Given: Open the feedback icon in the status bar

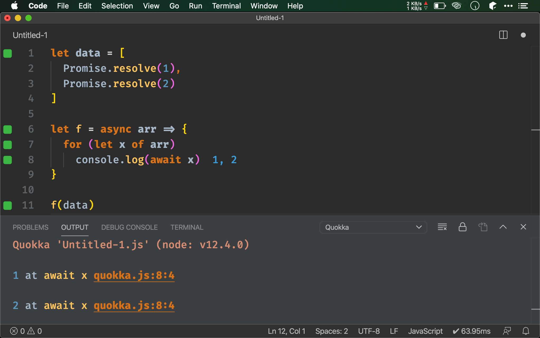Looking at the screenshot, I should [507, 331].
